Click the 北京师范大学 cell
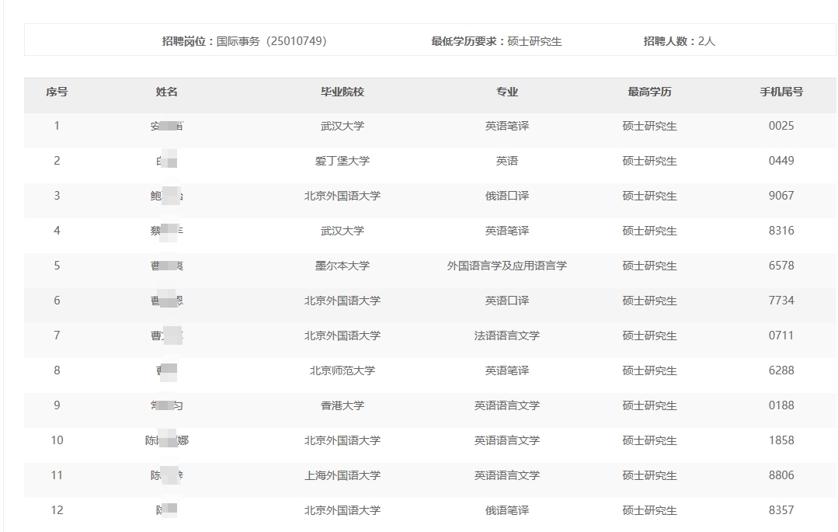The image size is (838, 532). coord(343,370)
